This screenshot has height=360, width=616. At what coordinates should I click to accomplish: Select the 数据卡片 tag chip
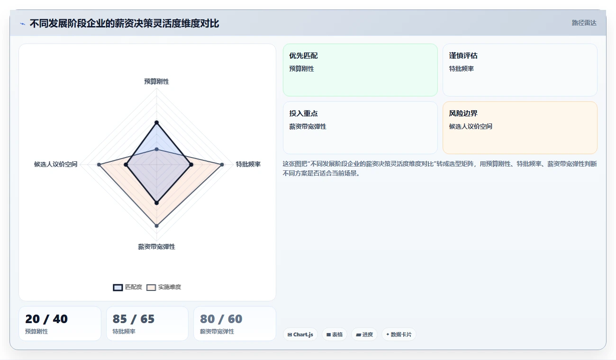tap(399, 334)
